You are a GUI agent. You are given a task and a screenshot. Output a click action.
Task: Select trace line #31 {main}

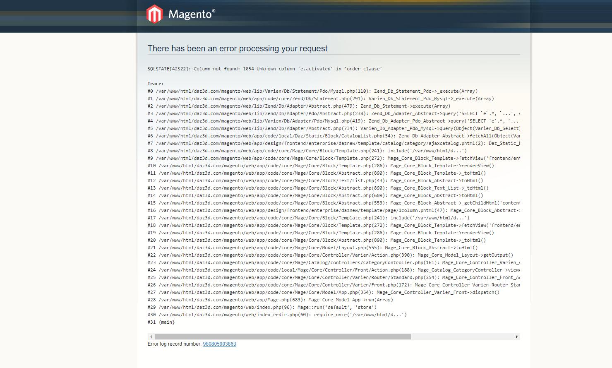click(x=161, y=322)
